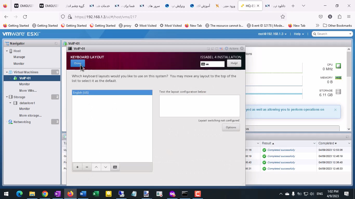Open the Result column dropdown arrow
The height and width of the screenshot is (199, 355).
click(314, 143)
